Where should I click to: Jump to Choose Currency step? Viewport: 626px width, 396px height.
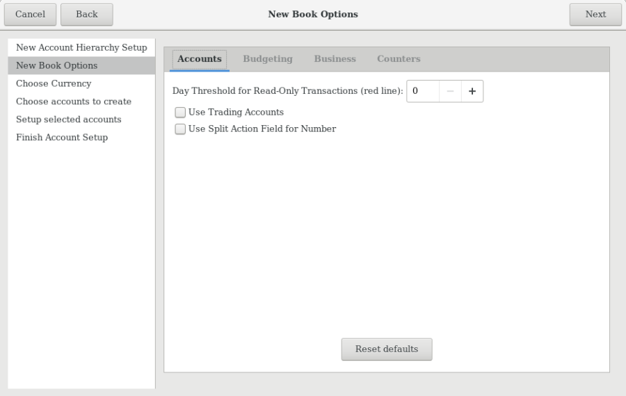click(x=54, y=83)
